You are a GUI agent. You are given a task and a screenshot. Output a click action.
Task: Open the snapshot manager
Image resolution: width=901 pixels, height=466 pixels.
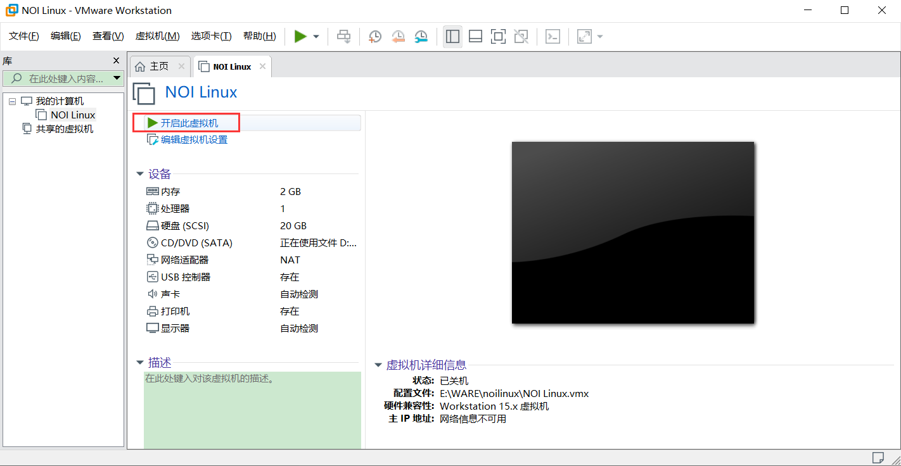421,36
